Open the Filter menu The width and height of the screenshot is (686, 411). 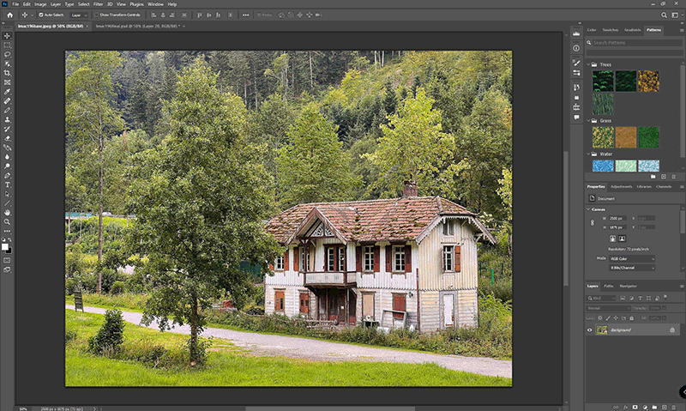(98, 4)
